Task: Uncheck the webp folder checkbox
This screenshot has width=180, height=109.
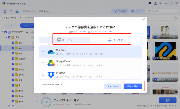Action: pos(13,59)
